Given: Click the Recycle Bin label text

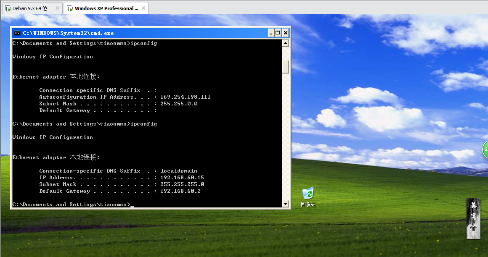Looking at the screenshot, I should coord(308,204).
